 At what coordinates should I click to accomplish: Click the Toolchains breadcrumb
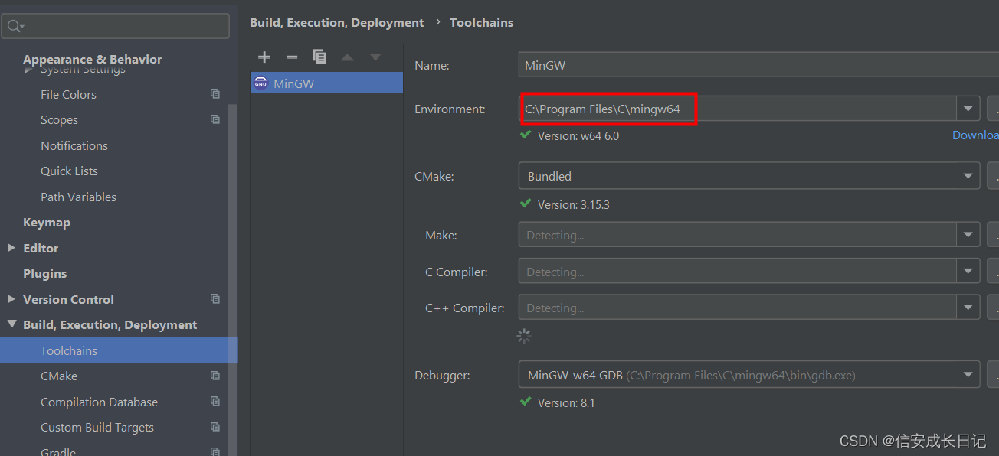coord(481,22)
